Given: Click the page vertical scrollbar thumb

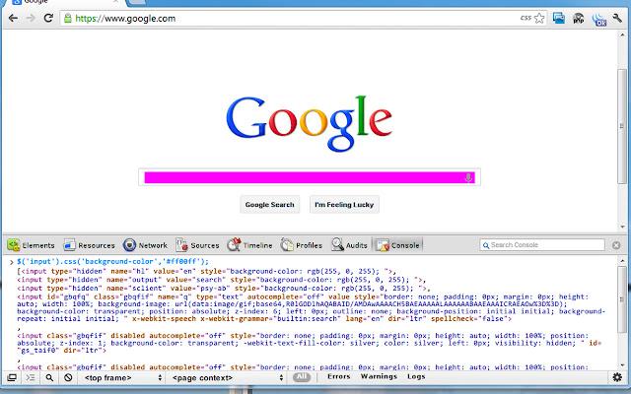Looking at the screenshot, I should [622, 127].
